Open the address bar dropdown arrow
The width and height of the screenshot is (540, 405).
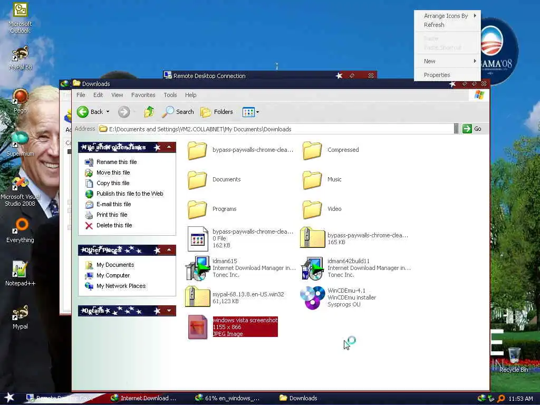pyautogui.click(x=456, y=129)
